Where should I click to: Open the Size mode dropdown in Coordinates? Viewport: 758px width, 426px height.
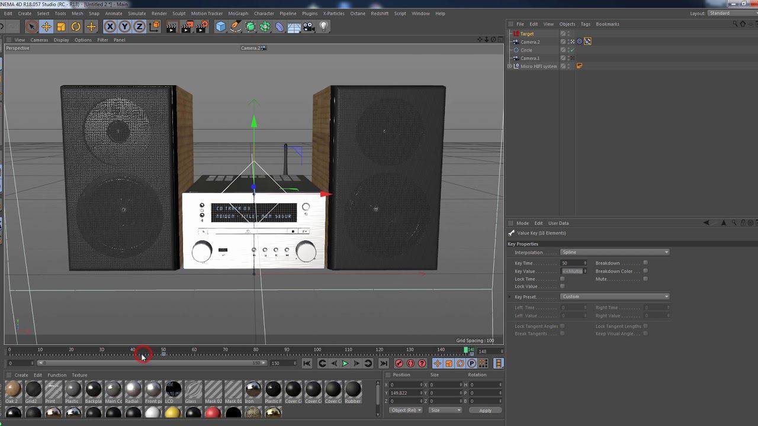coord(446,411)
